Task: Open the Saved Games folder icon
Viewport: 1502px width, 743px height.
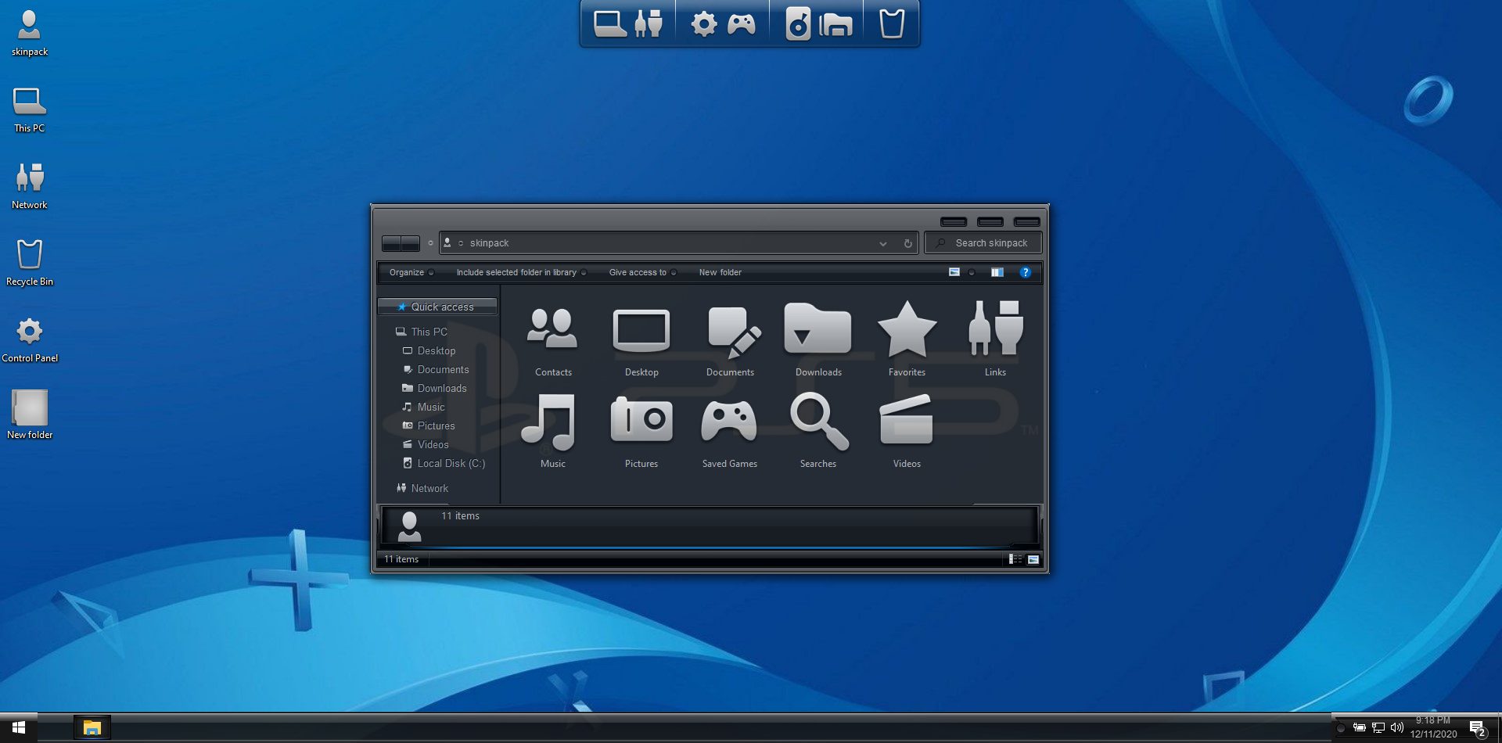Action: coord(729,424)
